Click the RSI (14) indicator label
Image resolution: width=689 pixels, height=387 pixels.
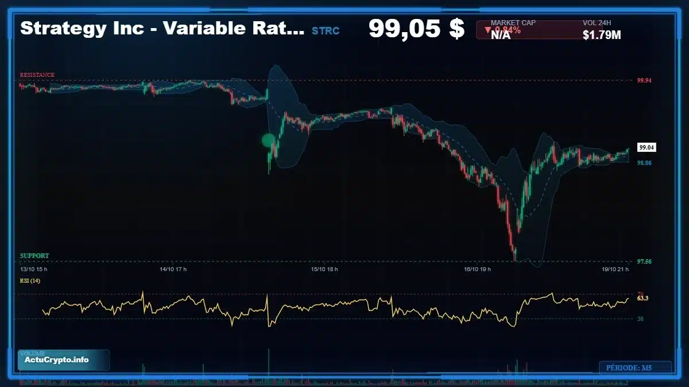click(30, 281)
